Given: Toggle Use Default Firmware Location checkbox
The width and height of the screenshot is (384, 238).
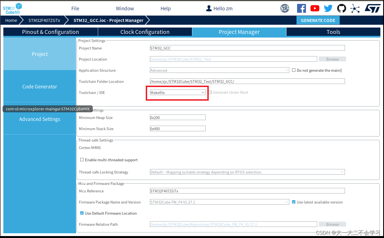Looking at the screenshot, I should tap(82, 213).
